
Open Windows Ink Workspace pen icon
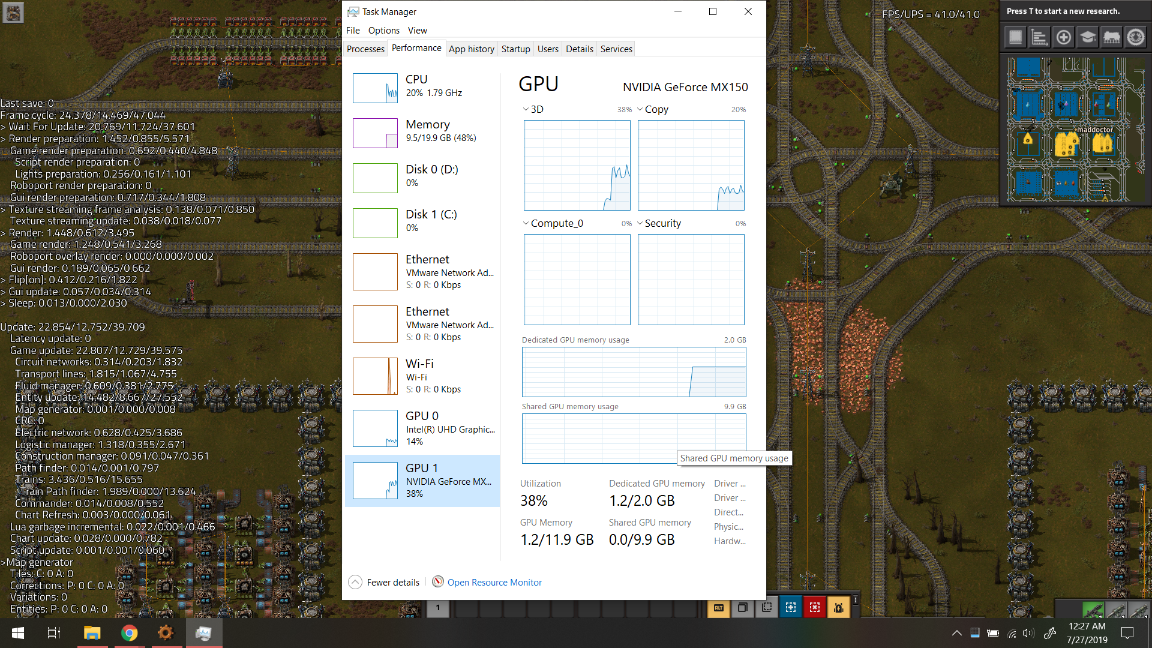1050,633
